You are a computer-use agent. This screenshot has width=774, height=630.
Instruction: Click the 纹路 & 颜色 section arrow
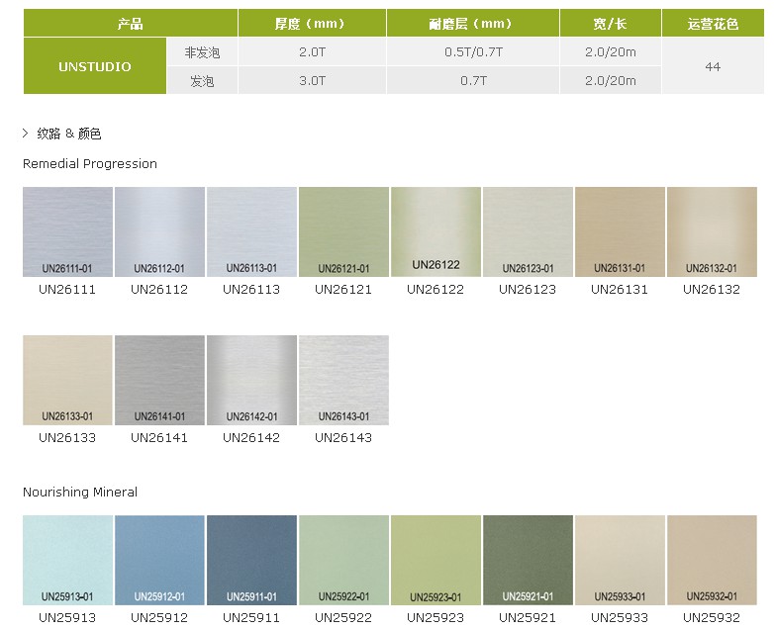(26, 134)
